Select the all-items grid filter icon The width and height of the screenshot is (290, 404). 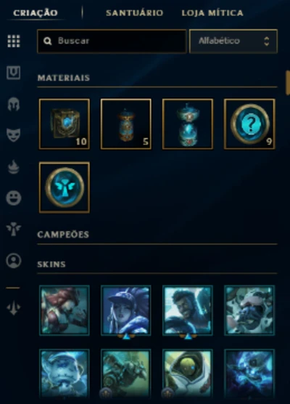coord(14,41)
